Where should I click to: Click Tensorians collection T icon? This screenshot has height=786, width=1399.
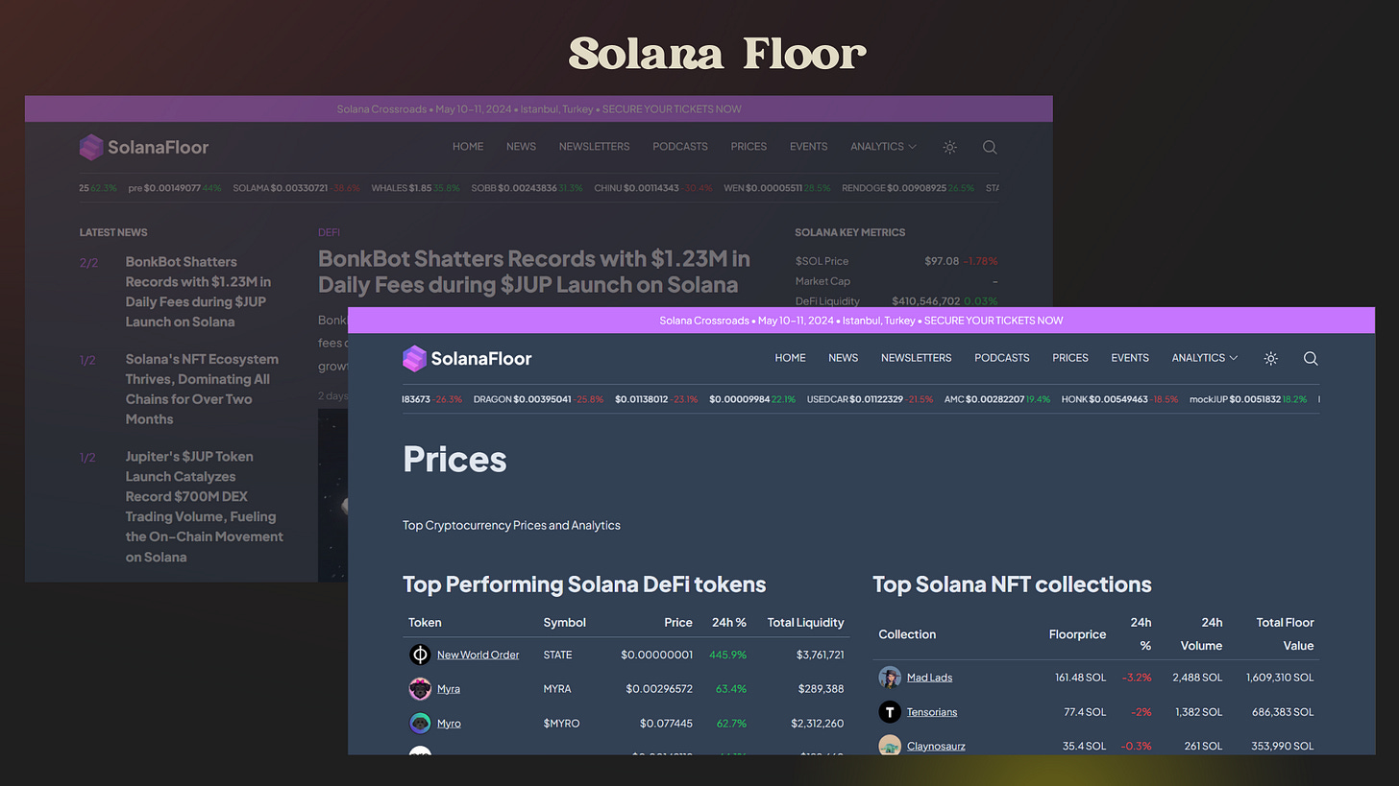890,712
